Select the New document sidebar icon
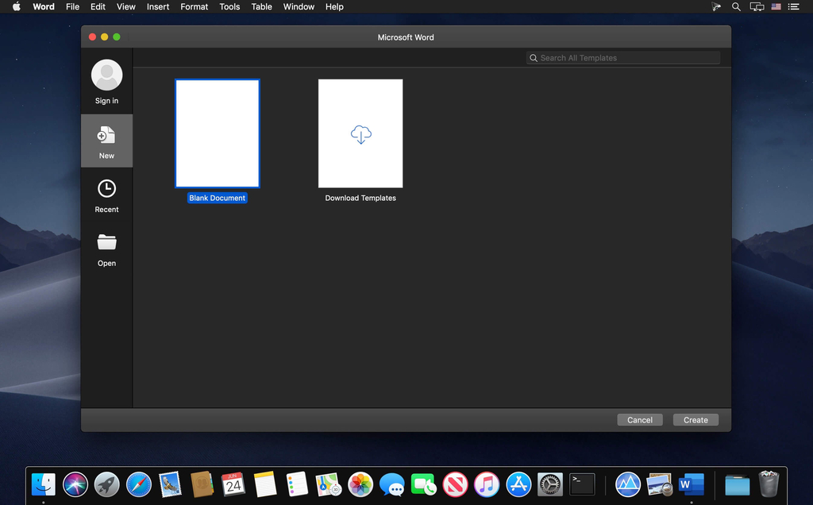 (x=106, y=136)
